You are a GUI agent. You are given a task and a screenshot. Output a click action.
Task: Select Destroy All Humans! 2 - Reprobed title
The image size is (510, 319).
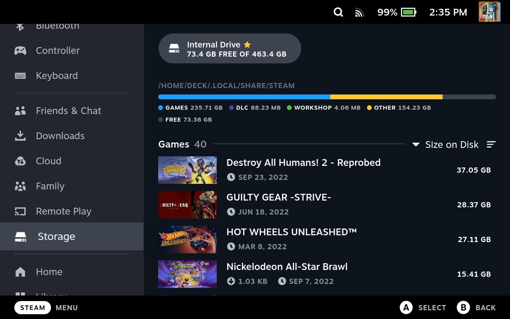coord(304,163)
